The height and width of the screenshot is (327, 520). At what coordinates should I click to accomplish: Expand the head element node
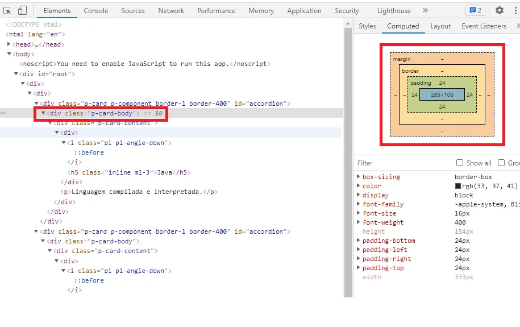pyautogui.click(x=9, y=44)
